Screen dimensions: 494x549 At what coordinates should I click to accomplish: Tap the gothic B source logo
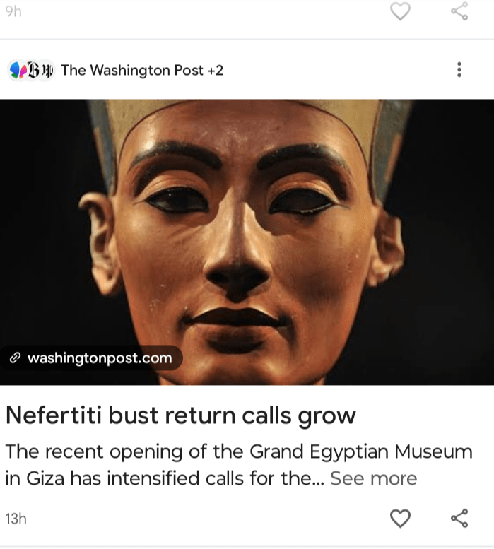point(33,71)
